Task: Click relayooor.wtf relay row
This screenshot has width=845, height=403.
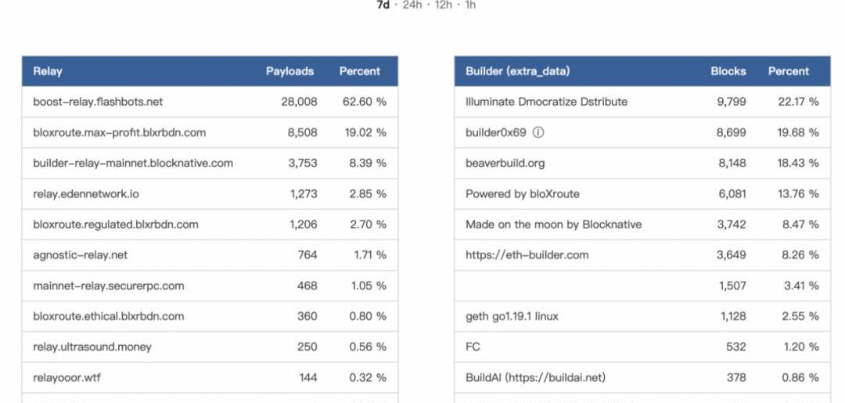Action: click(x=210, y=378)
